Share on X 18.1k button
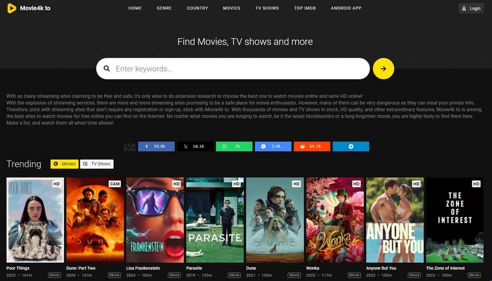The width and height of the screenshot is (492, 281). click(195, 147)
